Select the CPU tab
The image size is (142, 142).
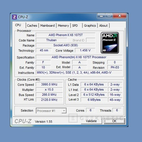tap(19, 25)
